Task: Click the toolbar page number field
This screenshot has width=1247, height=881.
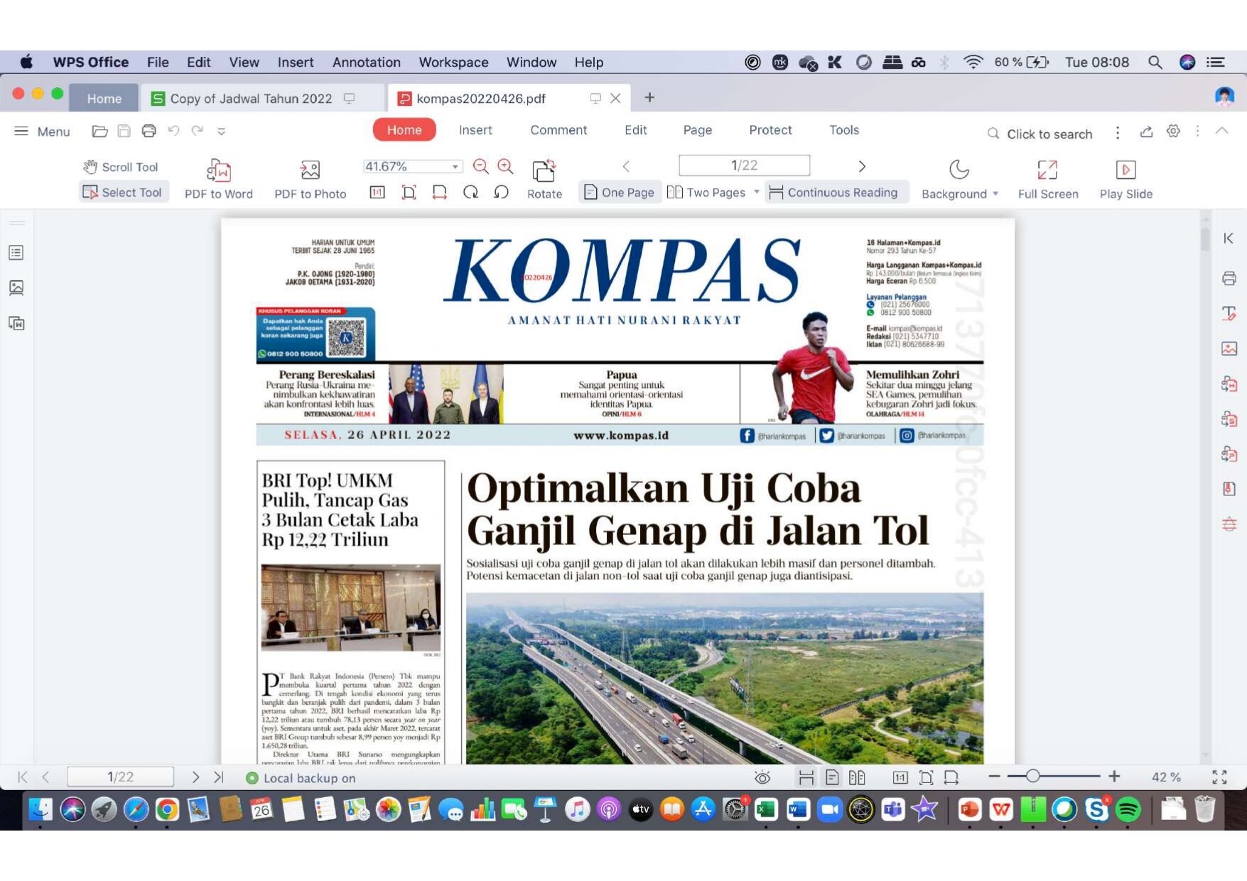Action: [744, 166]
